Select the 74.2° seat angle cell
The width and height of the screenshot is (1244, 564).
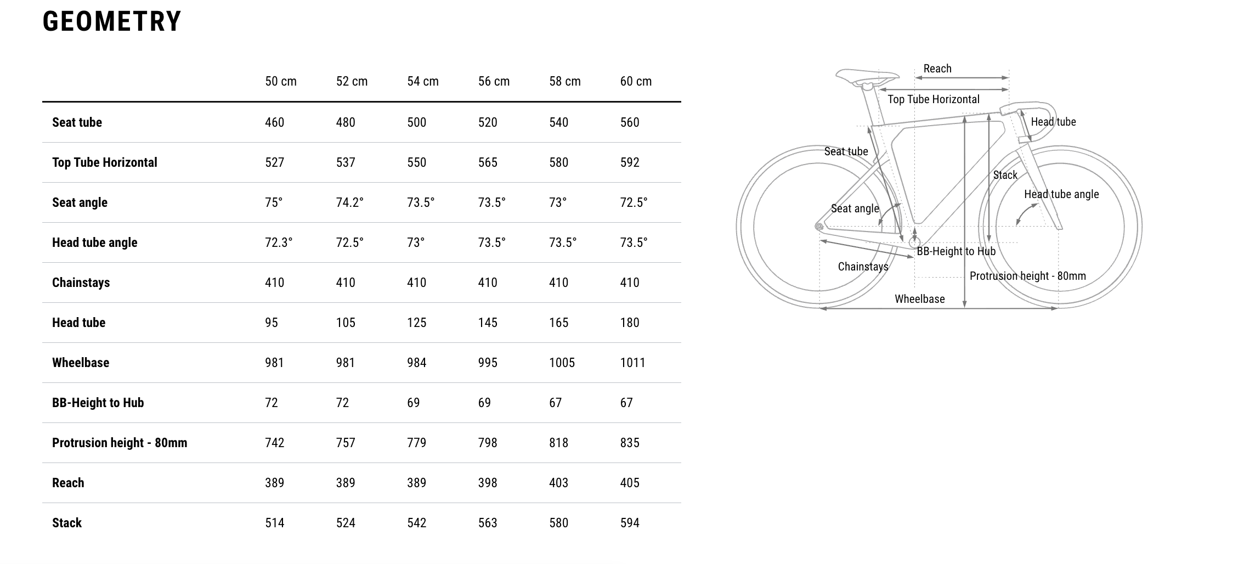[349, 202]
